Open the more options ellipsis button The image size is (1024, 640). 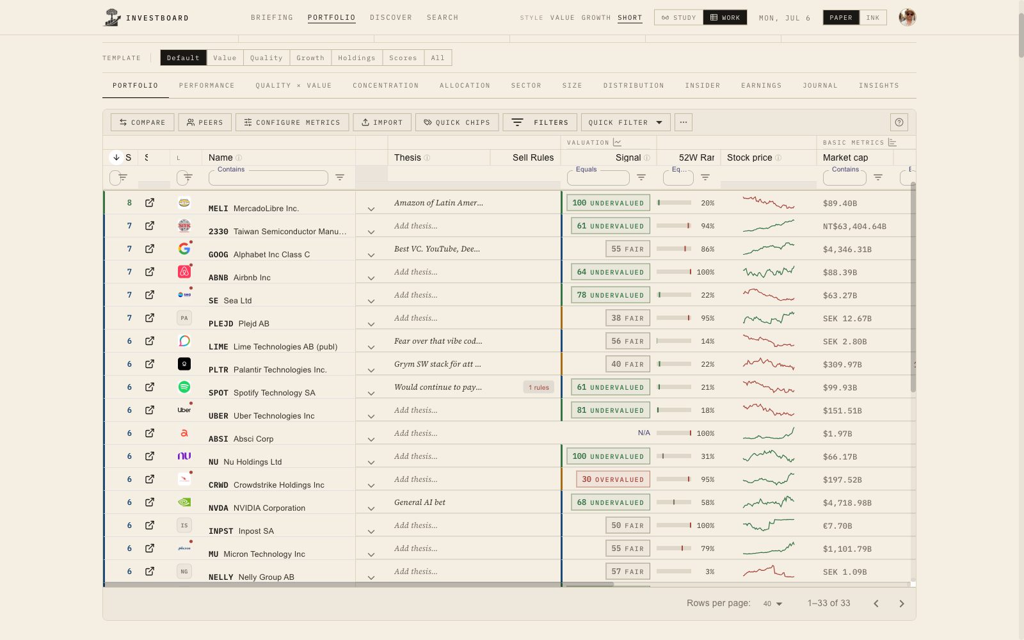point(684,122)
